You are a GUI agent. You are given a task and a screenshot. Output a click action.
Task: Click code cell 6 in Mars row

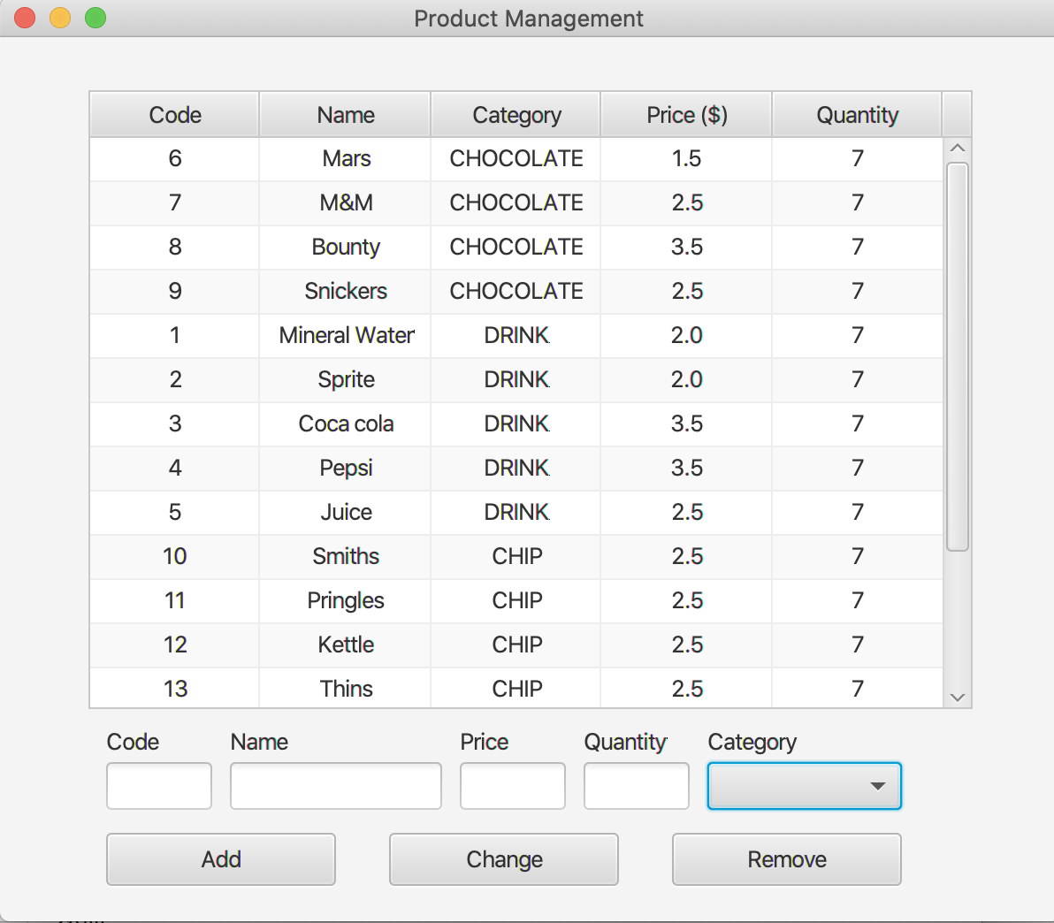click(x=175, y=158)
